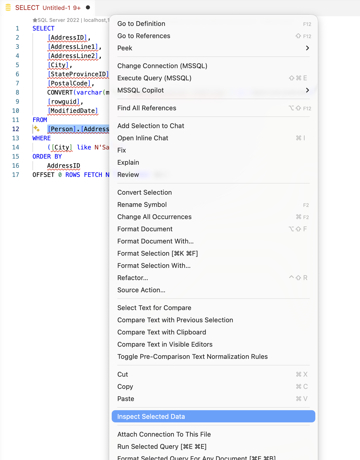Screen dimensions: 360x460
Task: Click the database icon on the editor tab
Action: tap(8, 8)
